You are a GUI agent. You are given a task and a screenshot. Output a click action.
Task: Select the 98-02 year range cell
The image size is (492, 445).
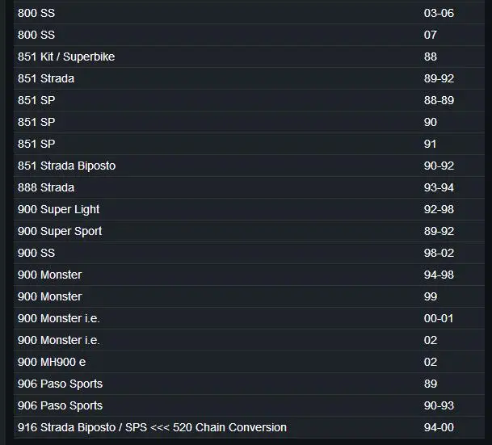click(x=439, y=253)
